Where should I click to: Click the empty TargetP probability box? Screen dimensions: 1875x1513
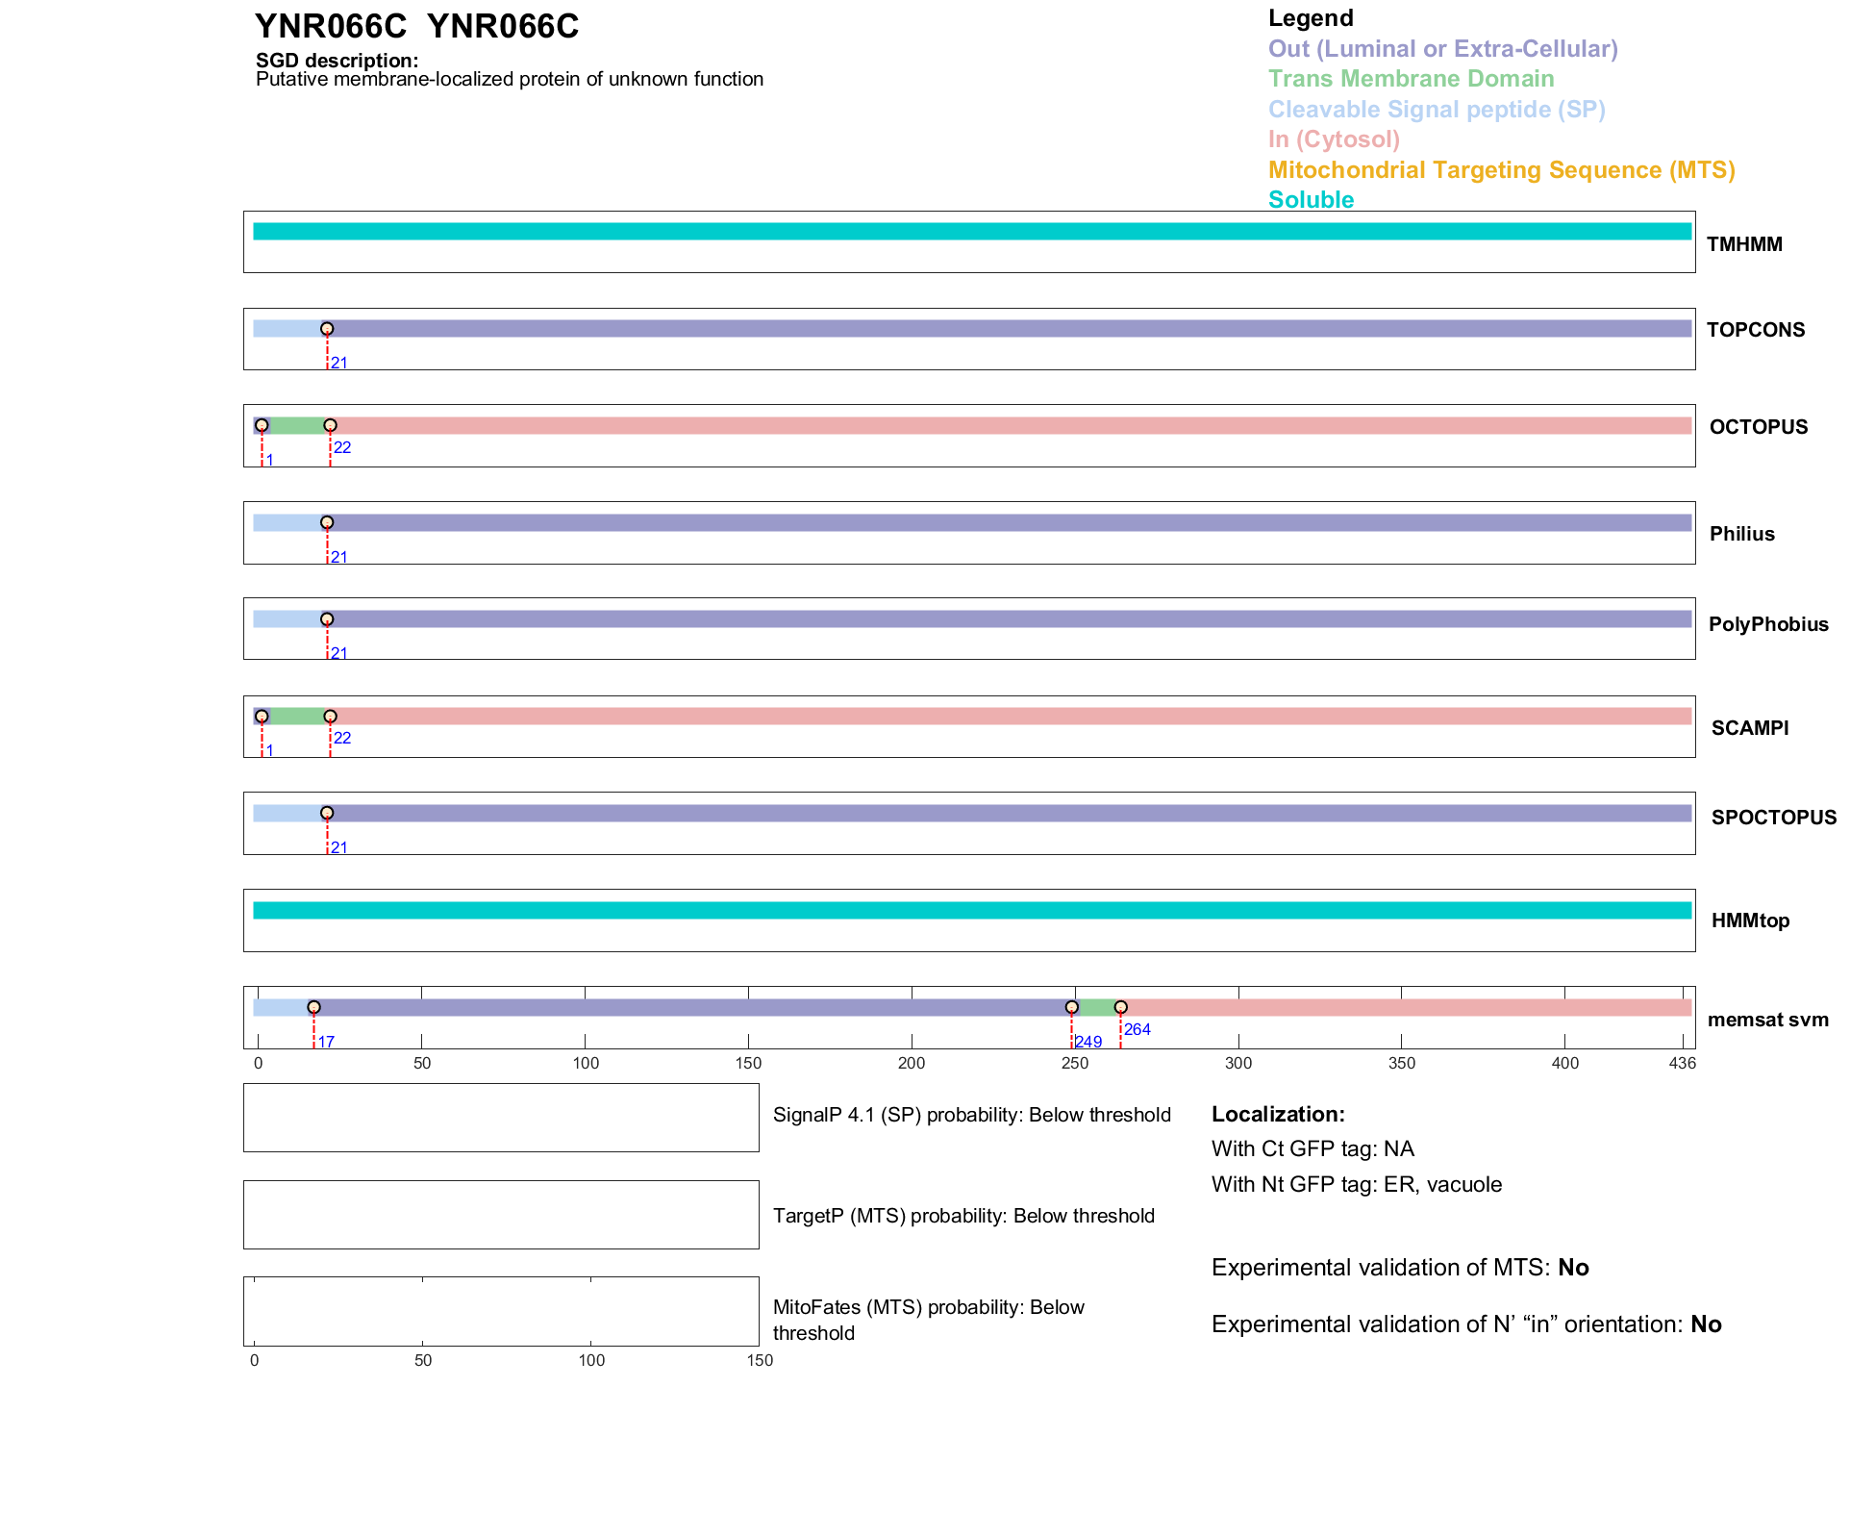click(501, 1215)
